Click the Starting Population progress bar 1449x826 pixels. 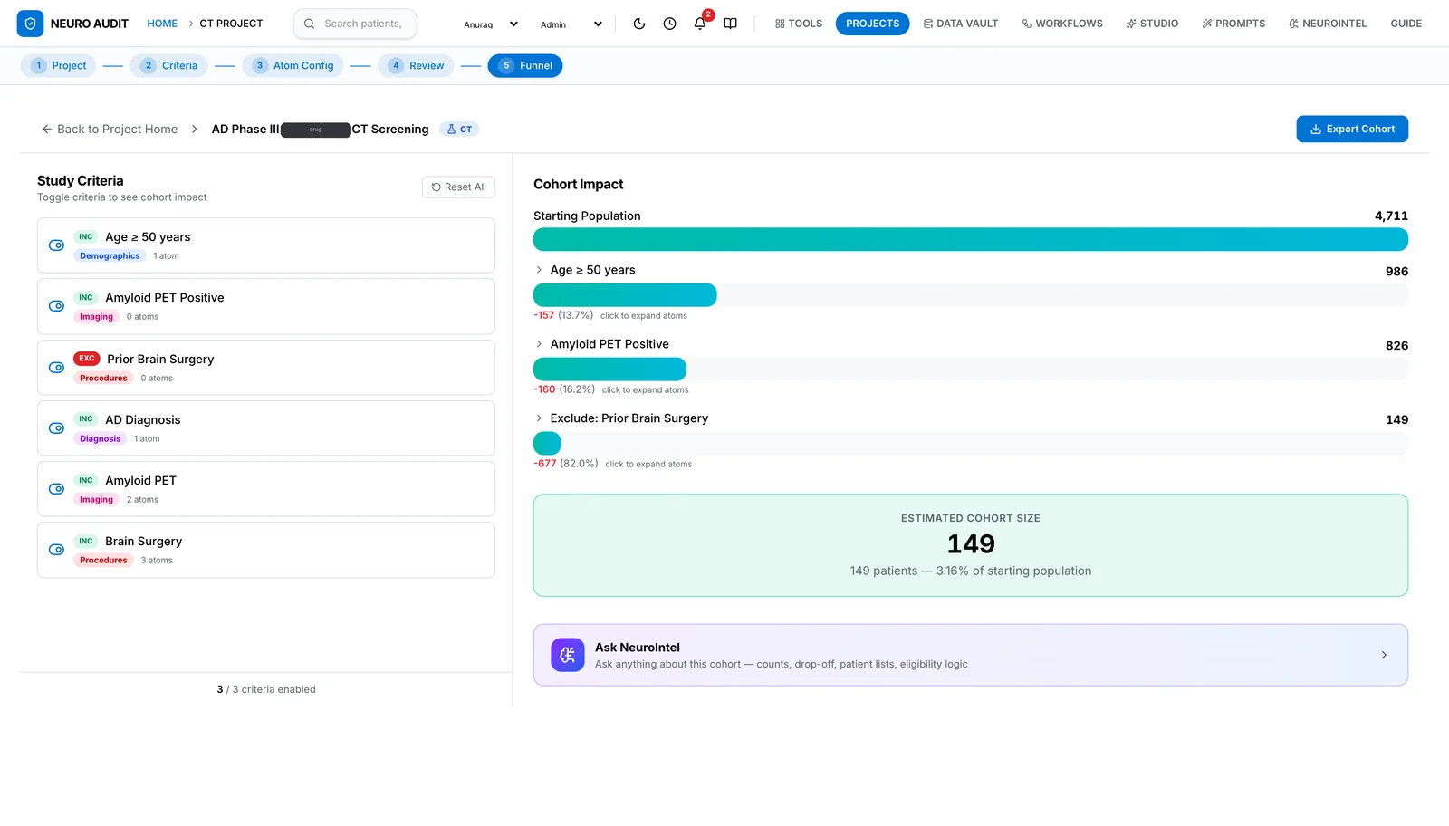971,239
